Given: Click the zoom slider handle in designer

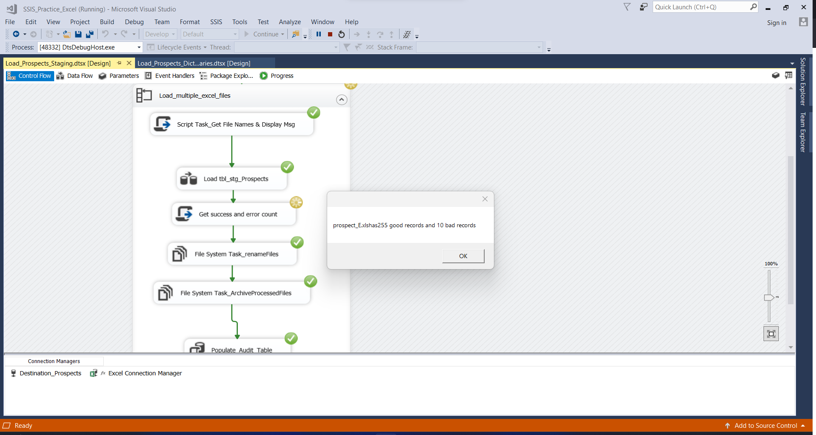Looking at the screenshot, I should click(x=769, y=297).
